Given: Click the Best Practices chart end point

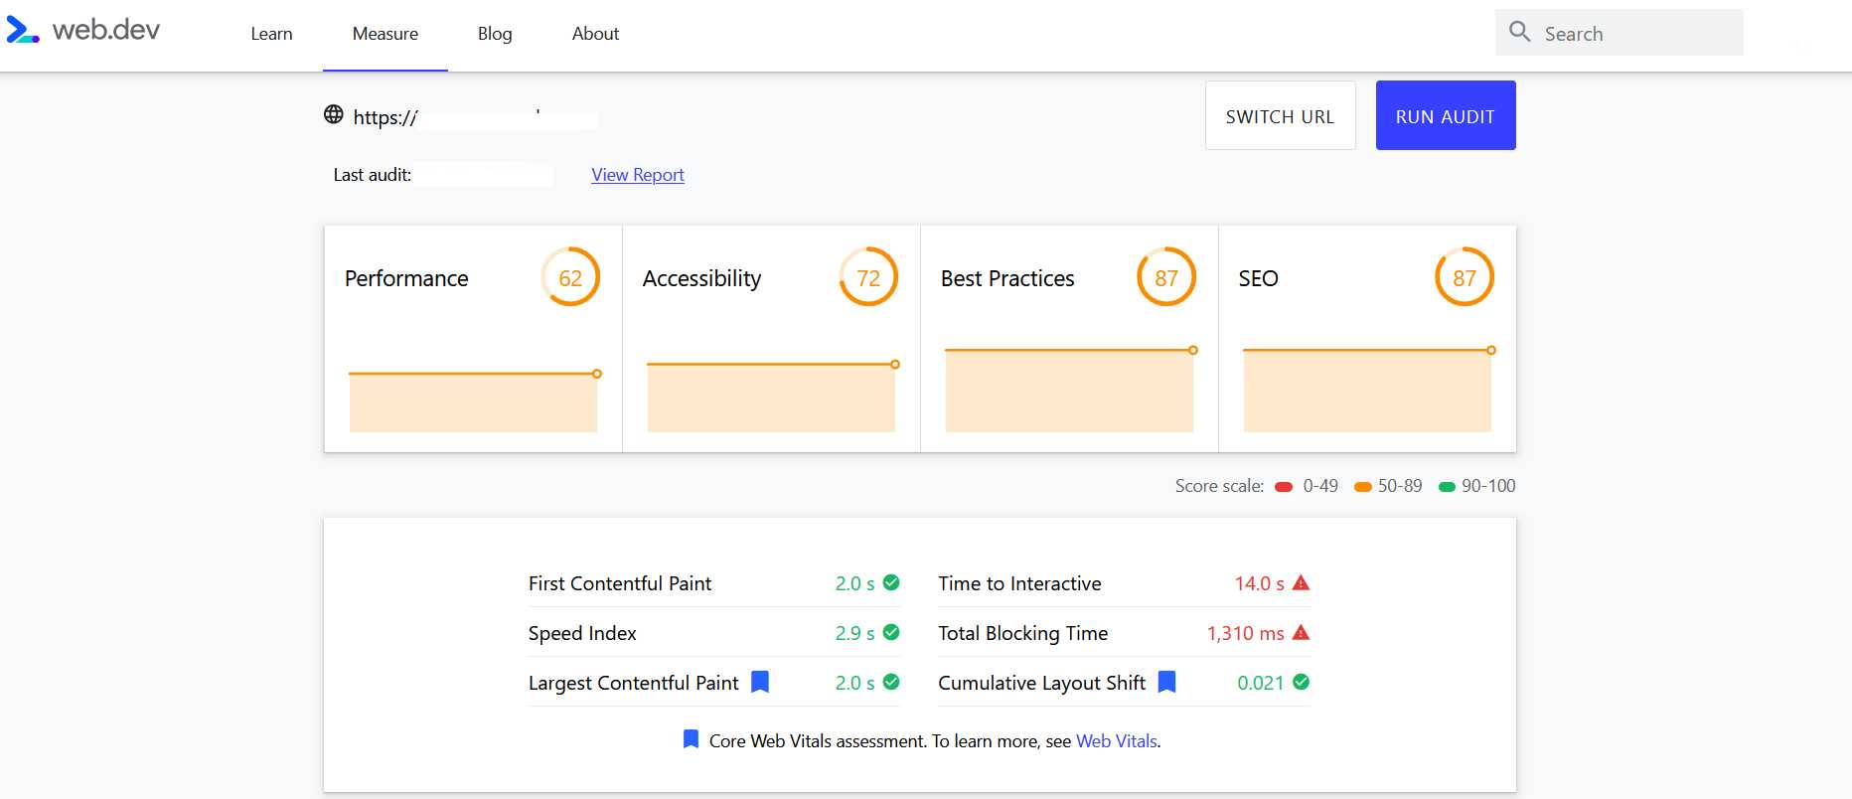Looking at the screenshot, I should [x=1193, y=350].
